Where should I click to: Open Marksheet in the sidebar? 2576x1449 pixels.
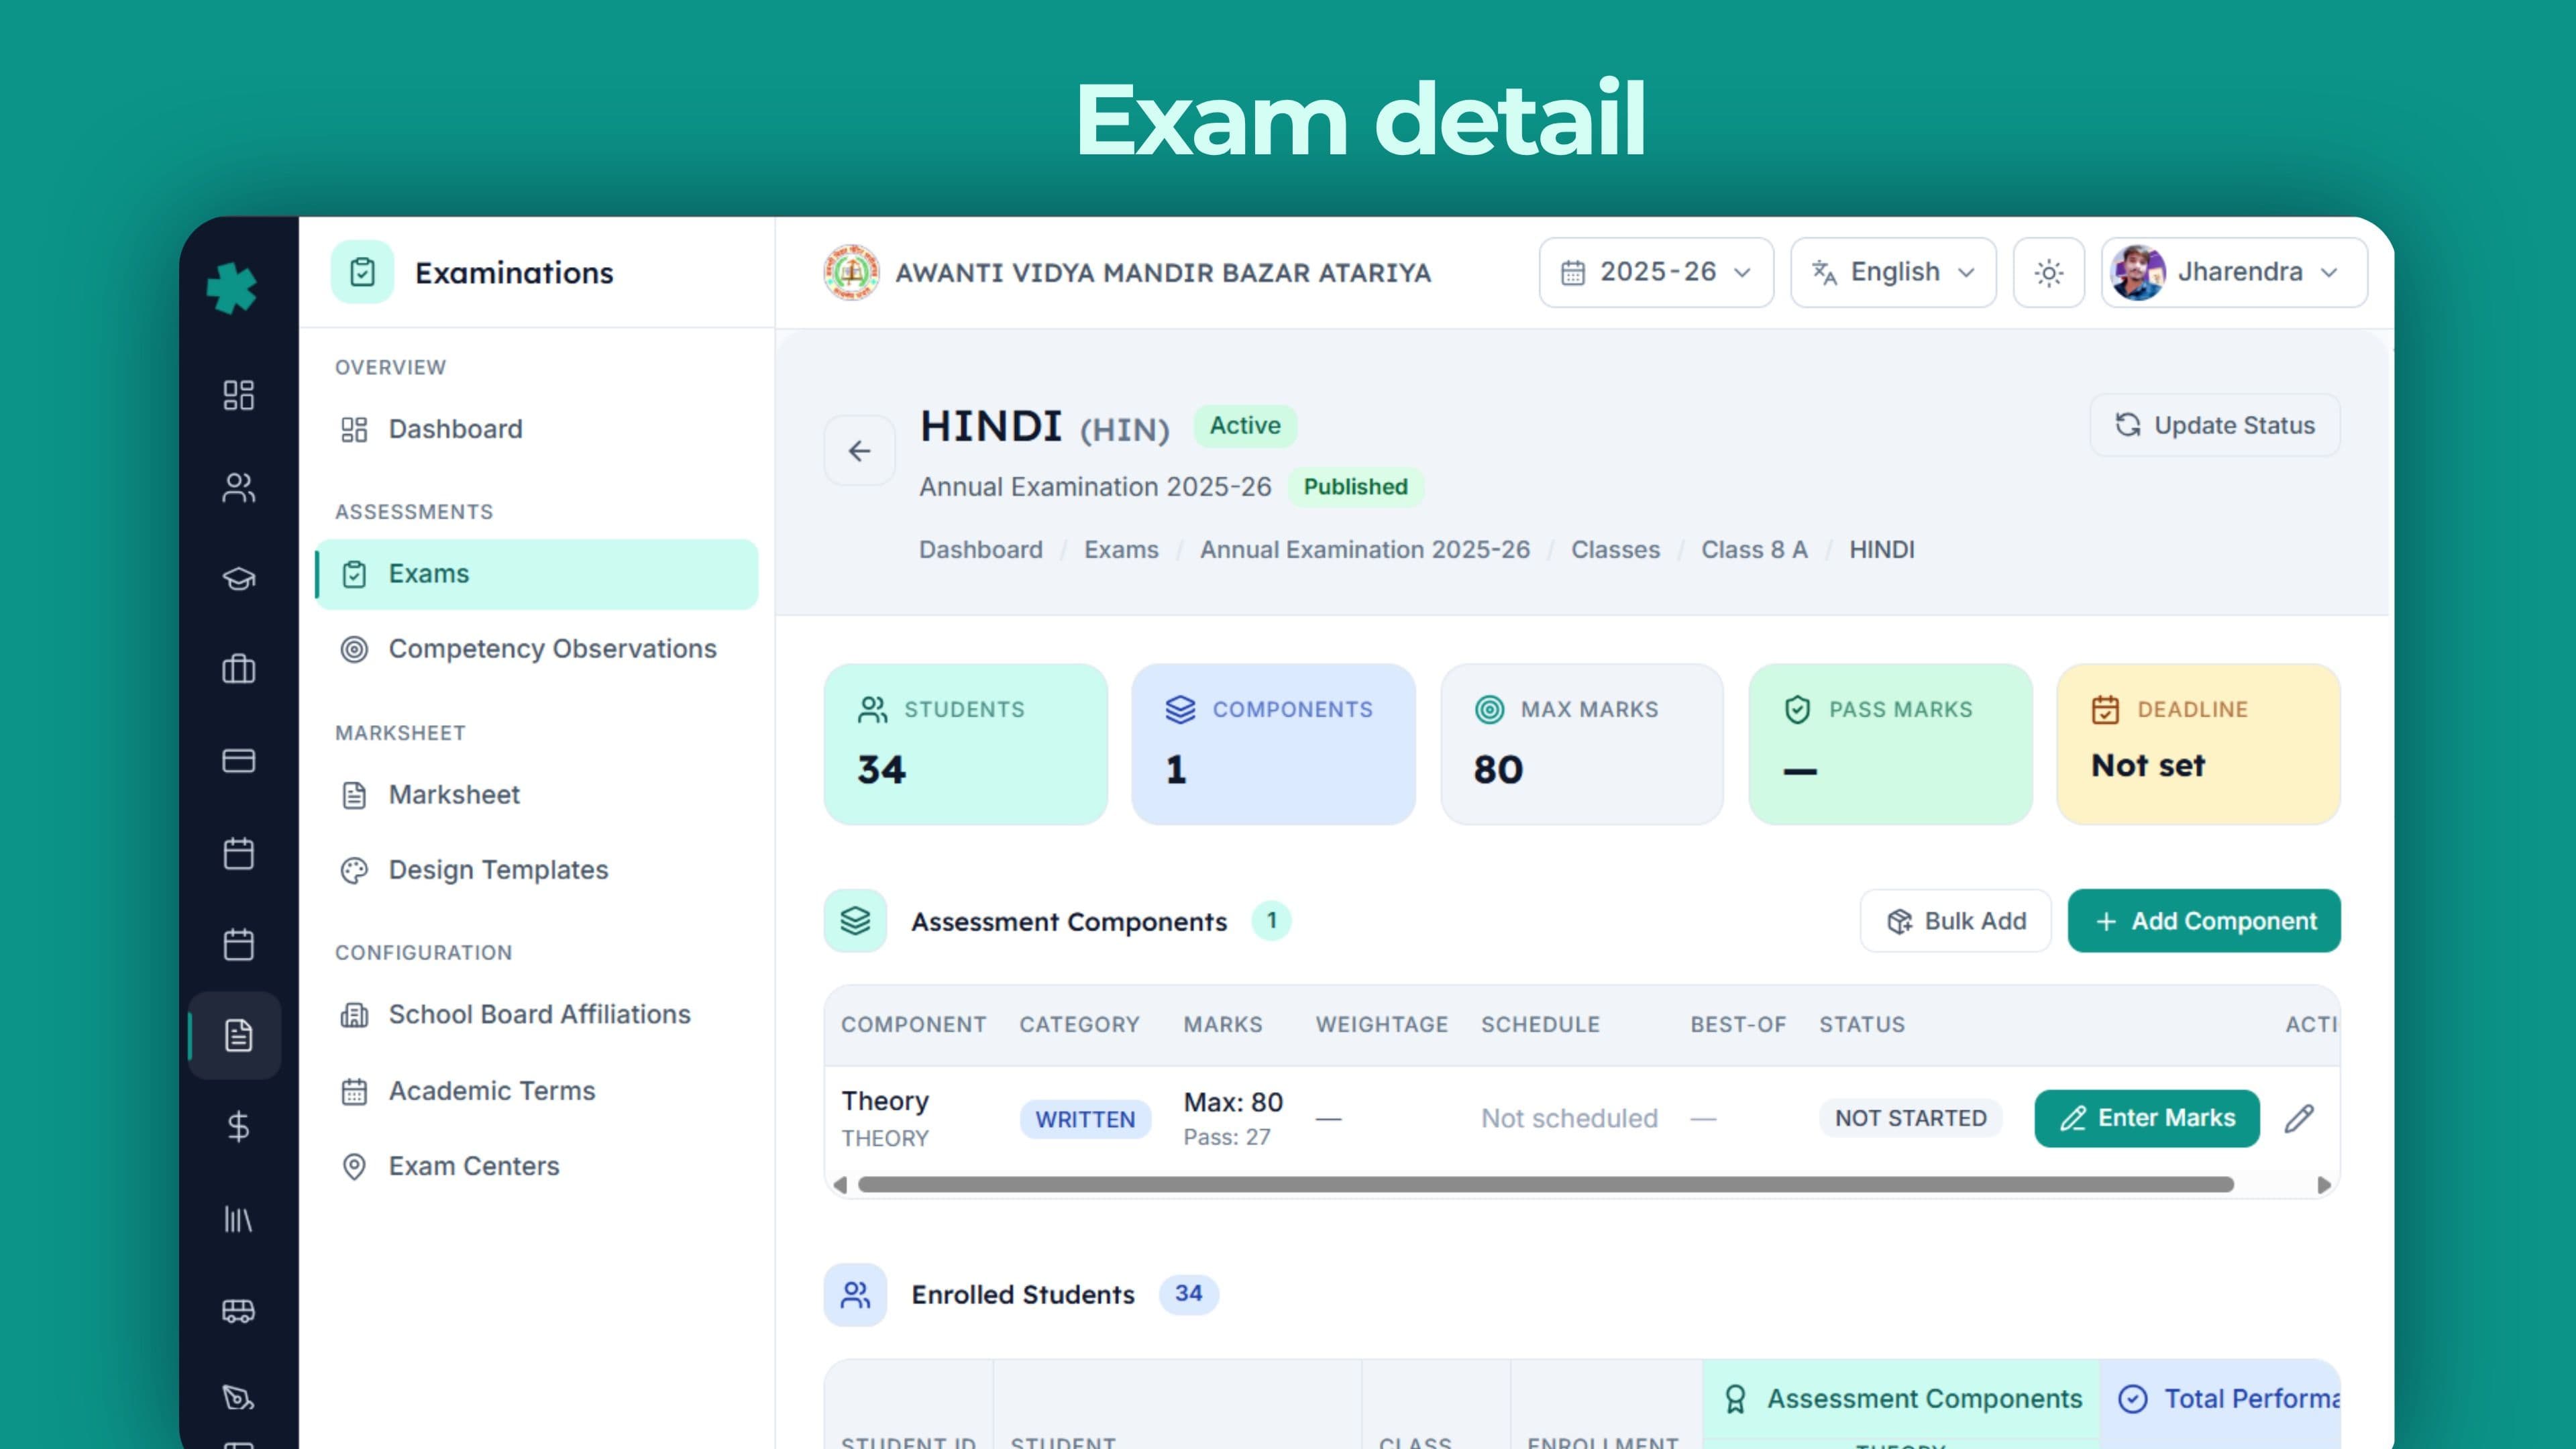pyautogui.click(x=536, y=795)
